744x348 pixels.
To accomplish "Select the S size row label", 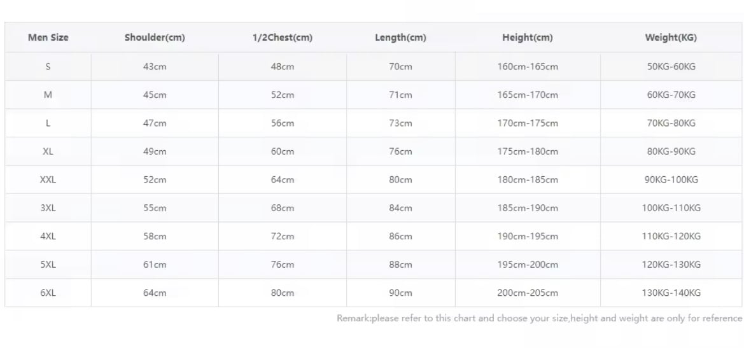I will pos(48,67).
